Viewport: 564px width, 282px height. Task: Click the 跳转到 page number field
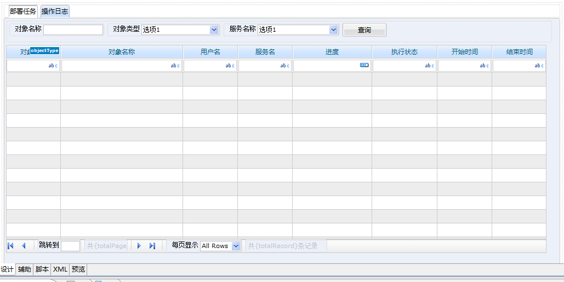click(x=71, y=246)
